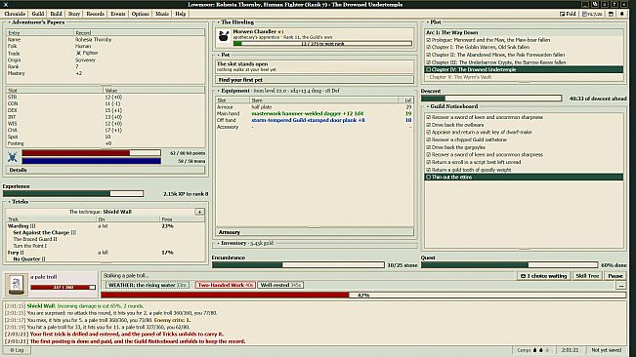Click the calendar icon next to version label
The image size is (636, 357).
coord(611,14)
